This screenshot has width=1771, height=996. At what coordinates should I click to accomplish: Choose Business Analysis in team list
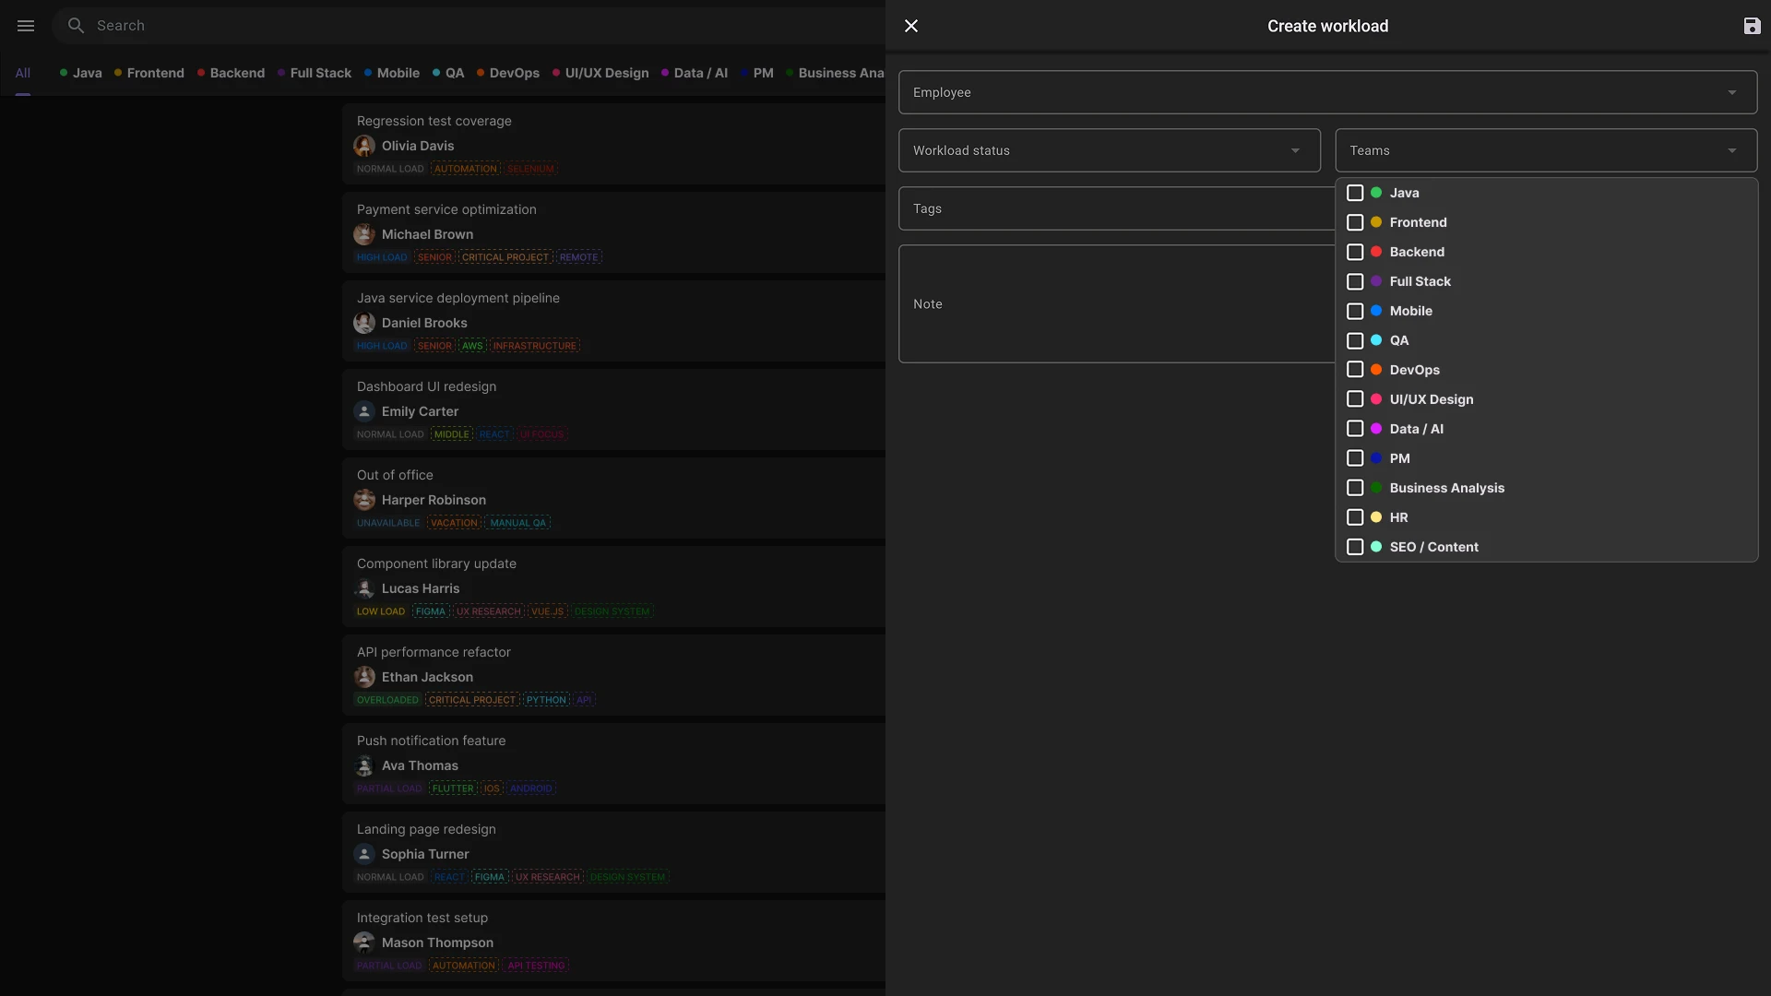tap(1446, 488)
